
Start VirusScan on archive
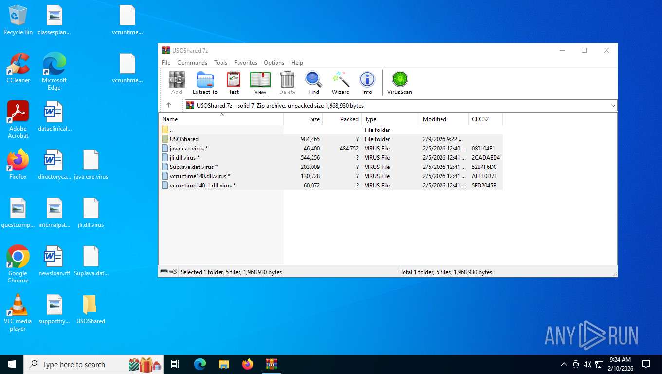400,83
